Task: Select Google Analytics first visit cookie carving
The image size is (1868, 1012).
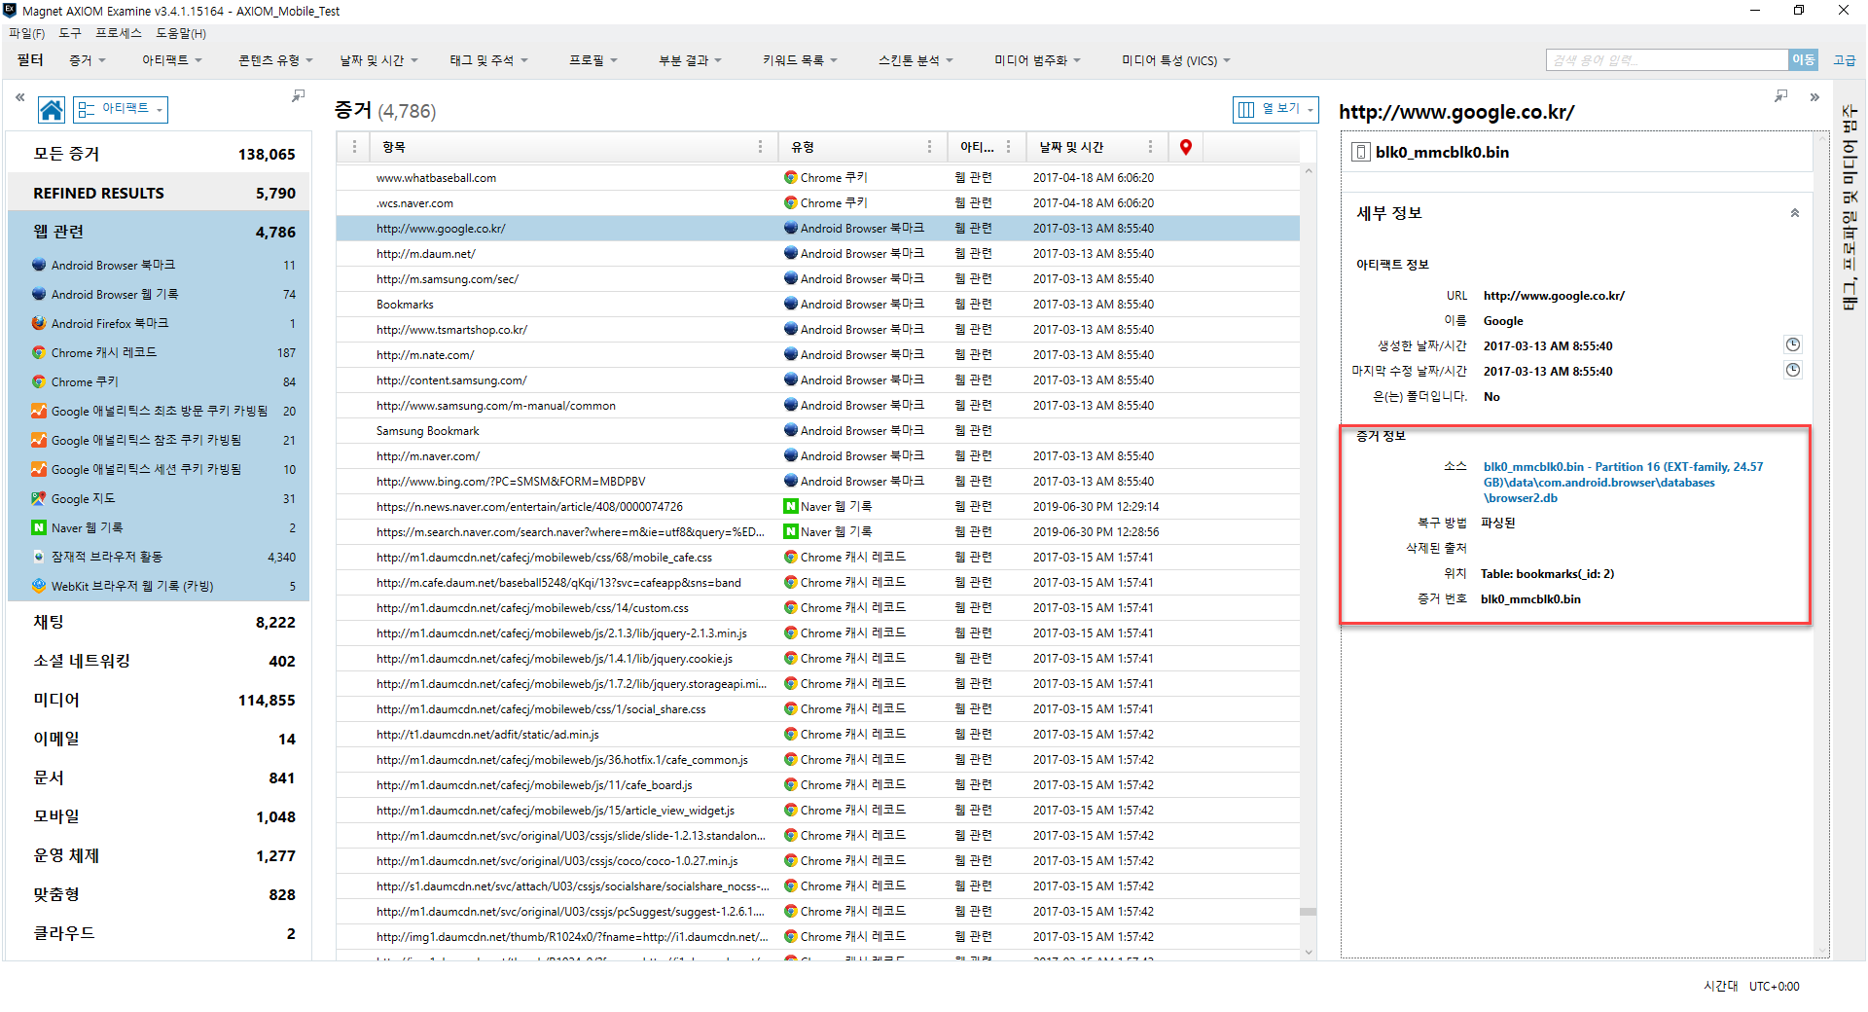Action: [159, 411]
